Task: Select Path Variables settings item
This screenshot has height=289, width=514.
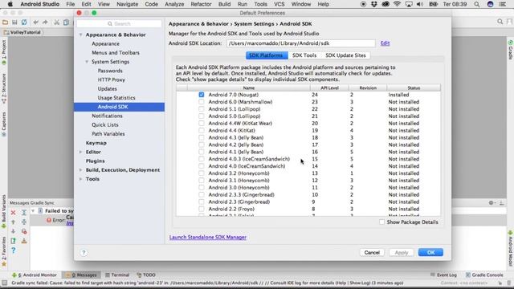Action: pyautogui.click(x=108, y=134)
